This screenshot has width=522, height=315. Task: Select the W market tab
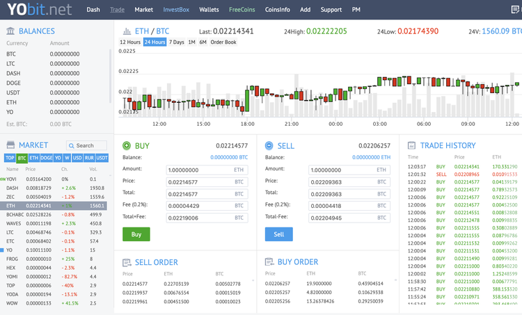pyautogui.click(x=67, y=158)
